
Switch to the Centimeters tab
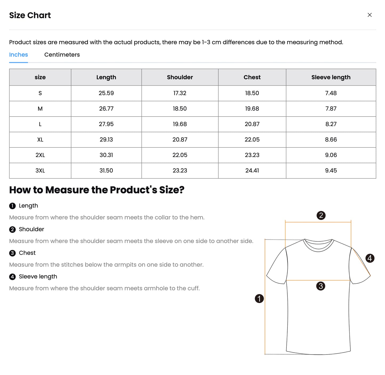pos(62,55)
